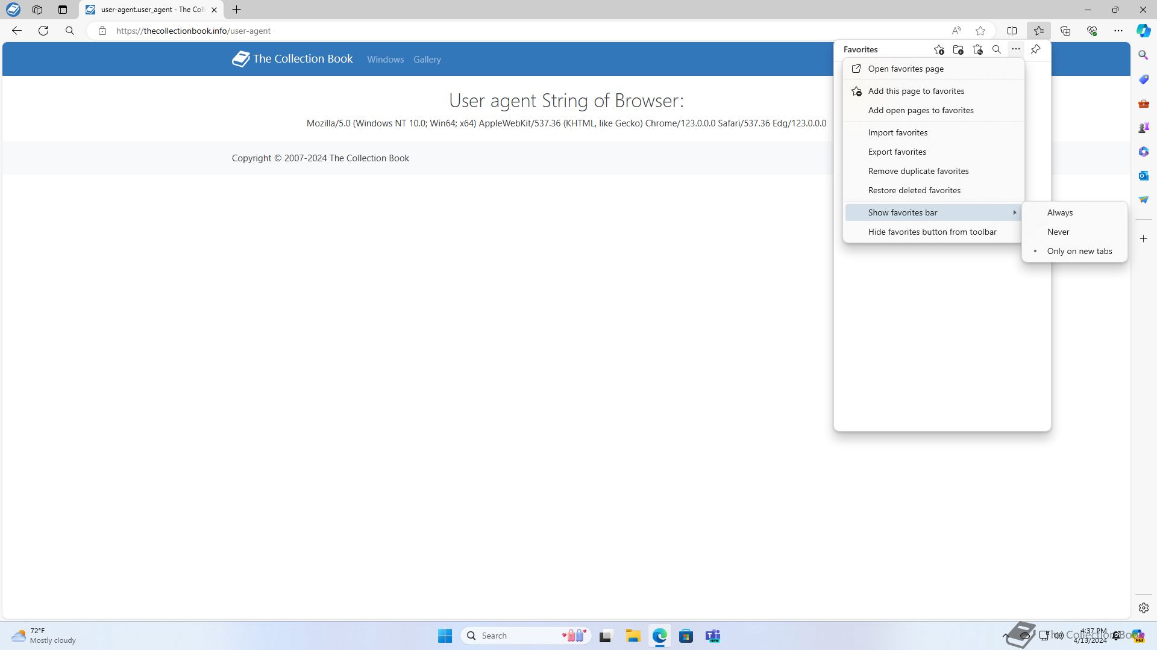Open Microsoft Store from taskbar
This screenshot has width=1157, height=650.
point(686,636)
